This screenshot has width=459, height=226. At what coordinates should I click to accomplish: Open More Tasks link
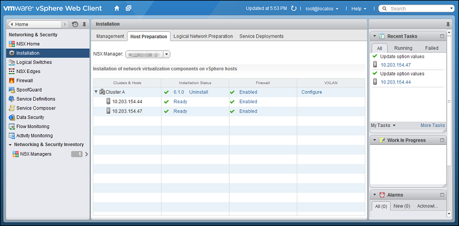[433, 125]
